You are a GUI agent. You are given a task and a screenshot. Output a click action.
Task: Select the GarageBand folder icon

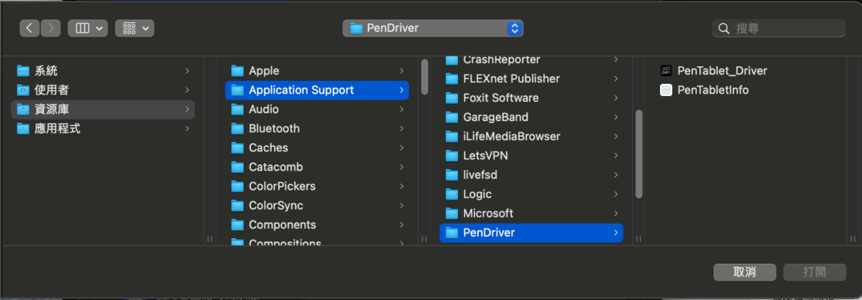click(x=451, y=117)
